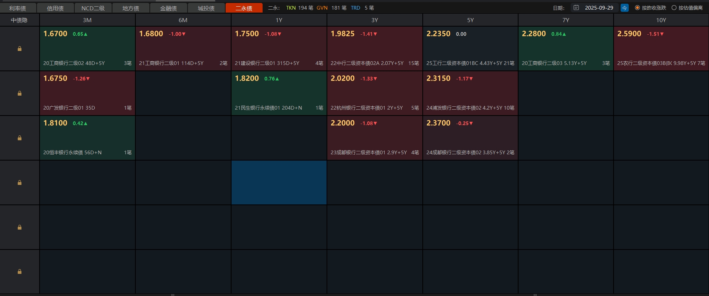
Task: Open the NCD二级 tab
Action: pos(93,8)
